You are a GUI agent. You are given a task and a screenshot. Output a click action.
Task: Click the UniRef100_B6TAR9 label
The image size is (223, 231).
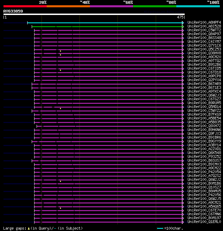[204, 84]
